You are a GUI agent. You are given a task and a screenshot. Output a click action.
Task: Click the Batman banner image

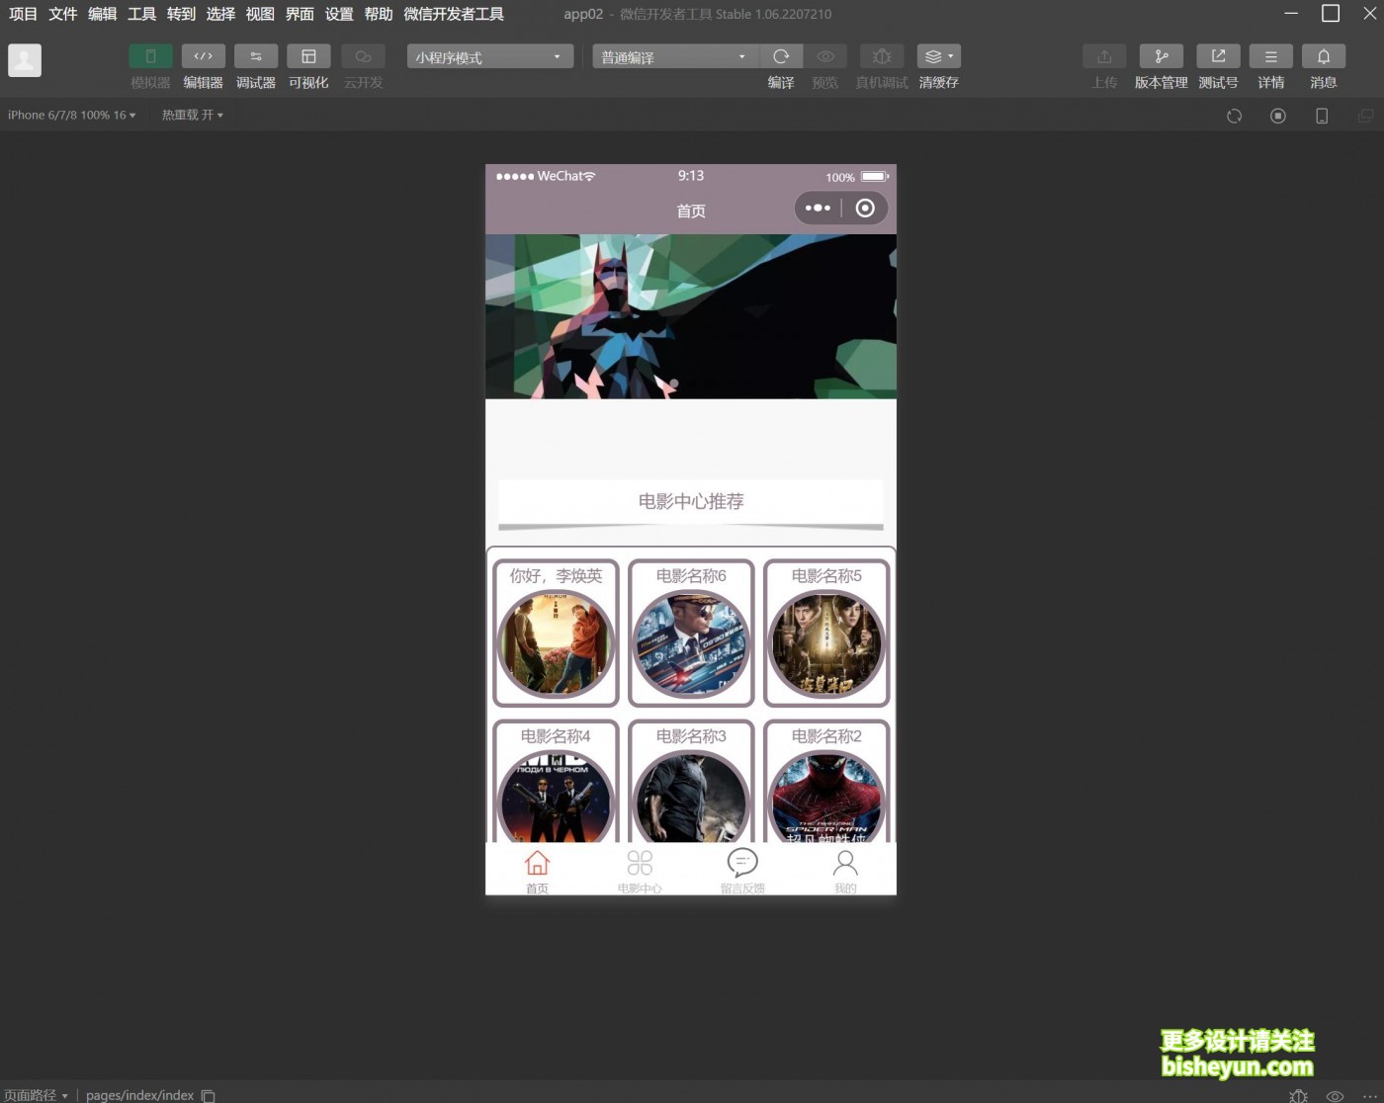(691, 316)
